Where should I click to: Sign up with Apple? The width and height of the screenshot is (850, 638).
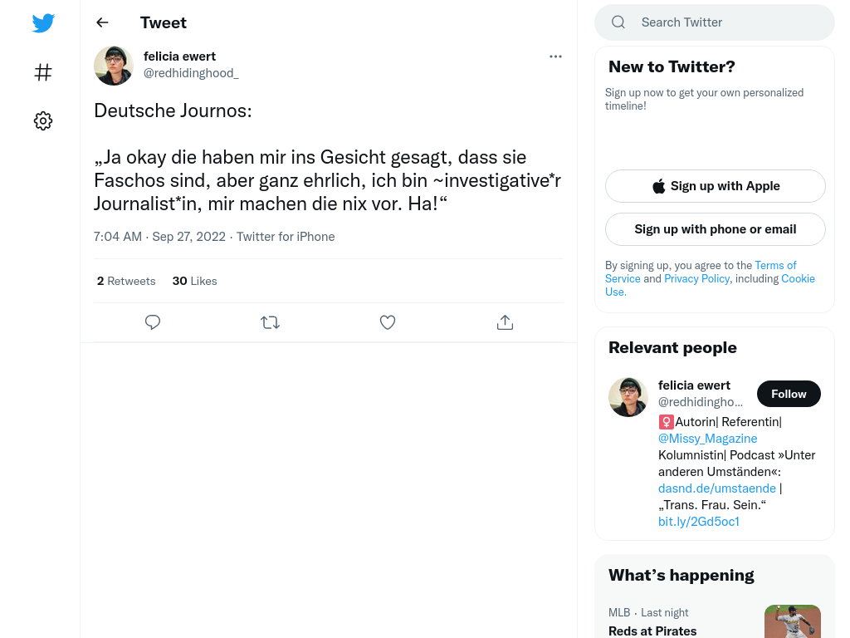coord(715,186)
